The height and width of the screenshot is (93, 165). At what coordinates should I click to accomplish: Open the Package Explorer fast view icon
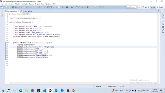tap(2, 15)
